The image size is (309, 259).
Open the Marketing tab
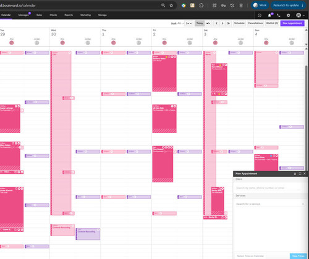(85, 15)
